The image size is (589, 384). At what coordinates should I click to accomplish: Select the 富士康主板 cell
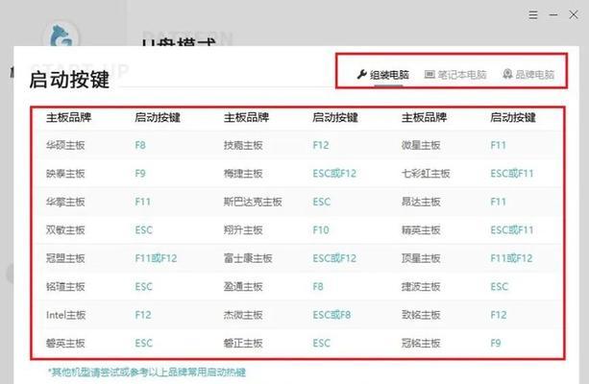[x=248, y=258]
